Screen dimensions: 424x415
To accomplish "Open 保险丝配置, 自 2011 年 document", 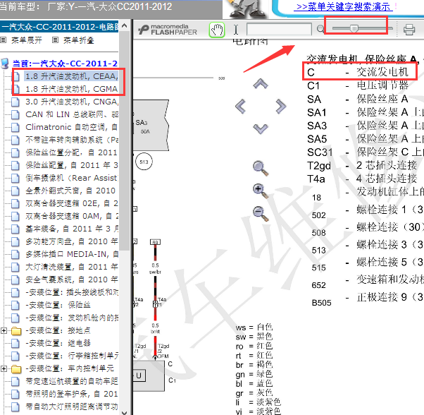I will coord(72,165).
